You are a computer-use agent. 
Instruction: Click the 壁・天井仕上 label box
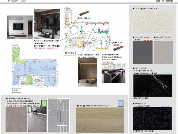click(x=70, y=53)
